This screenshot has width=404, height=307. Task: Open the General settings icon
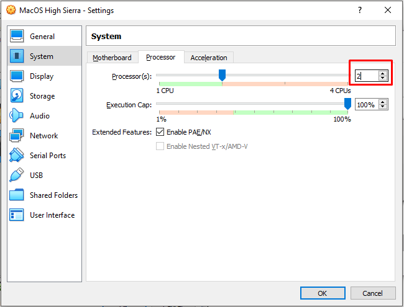click(x=17, y=37)
